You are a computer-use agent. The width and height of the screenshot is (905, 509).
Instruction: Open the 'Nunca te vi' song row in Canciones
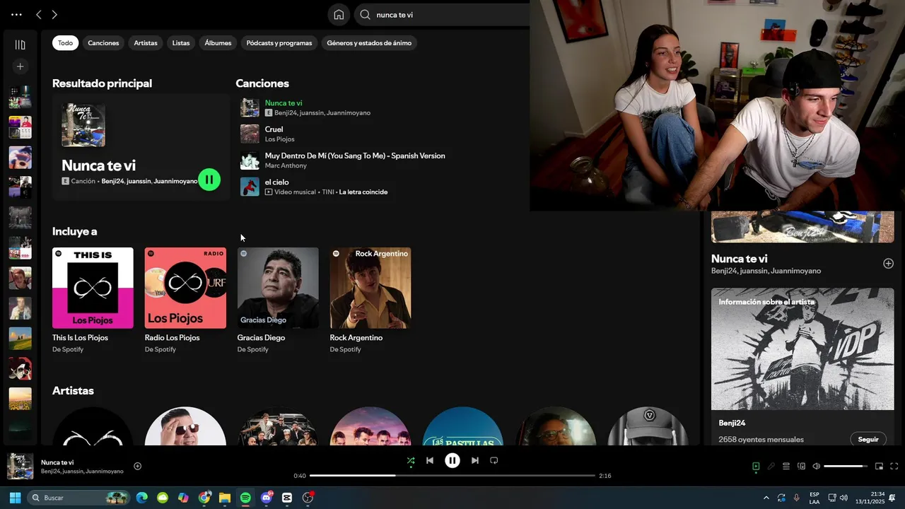pos(382,107)
